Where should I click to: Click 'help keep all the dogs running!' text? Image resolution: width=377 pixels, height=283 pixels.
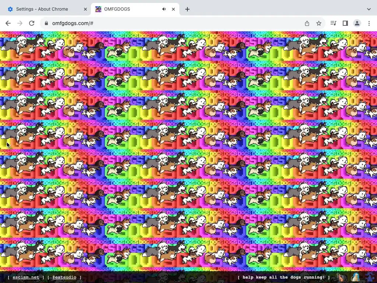[x=284, y=277]
